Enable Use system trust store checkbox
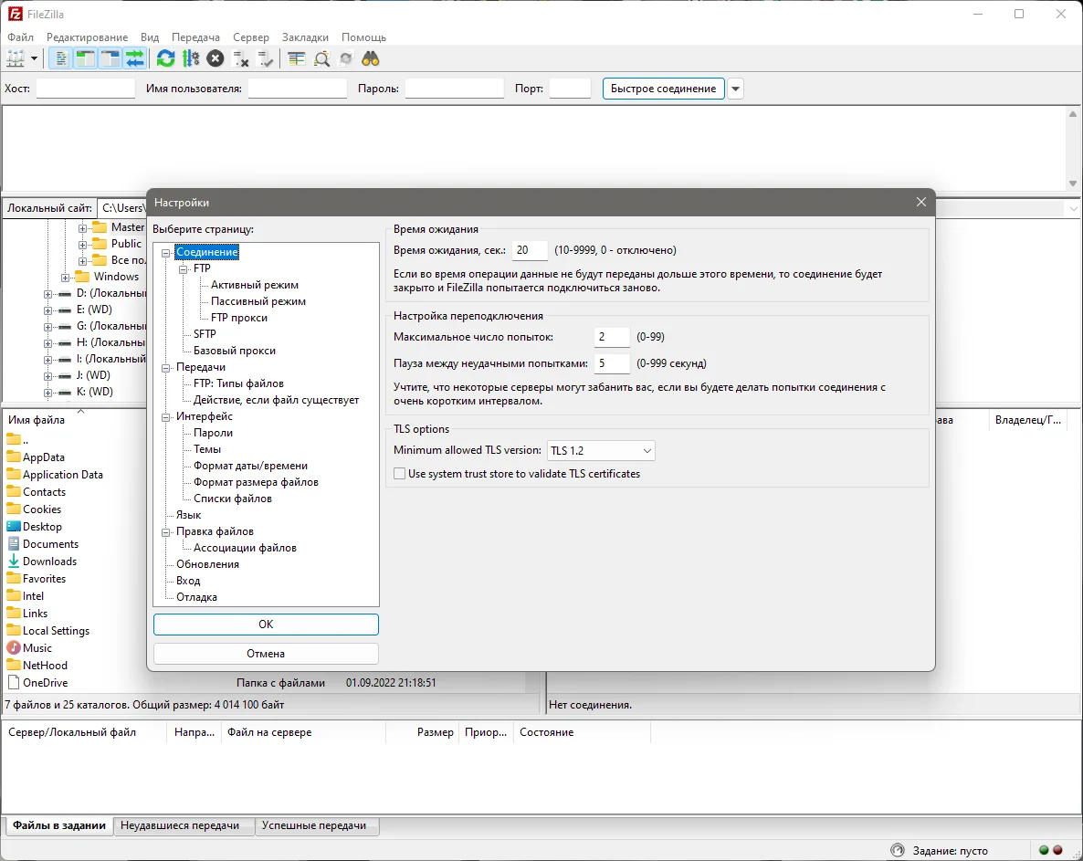1083x861 pixels. coord(399,474)
